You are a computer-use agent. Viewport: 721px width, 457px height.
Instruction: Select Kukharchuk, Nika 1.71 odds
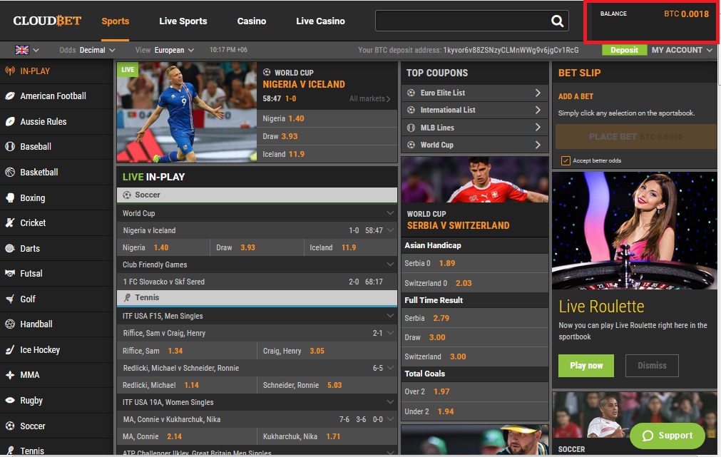pyautogui.click(x=327, y=436)
